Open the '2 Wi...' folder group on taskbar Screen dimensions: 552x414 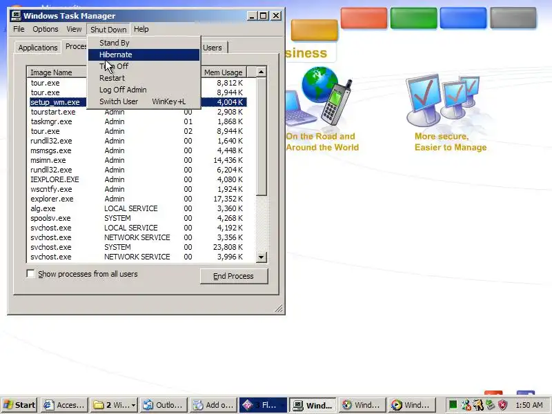tap(115, 405)
